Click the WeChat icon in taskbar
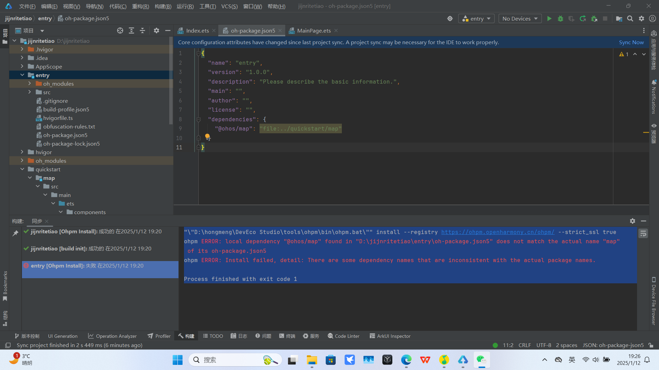This screenshot has height=370, width=659. tap(482, 360)
